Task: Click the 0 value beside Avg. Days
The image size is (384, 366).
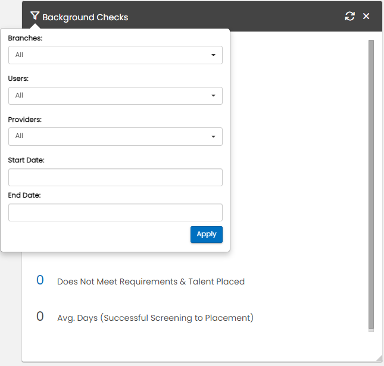Action: point(40,316)
